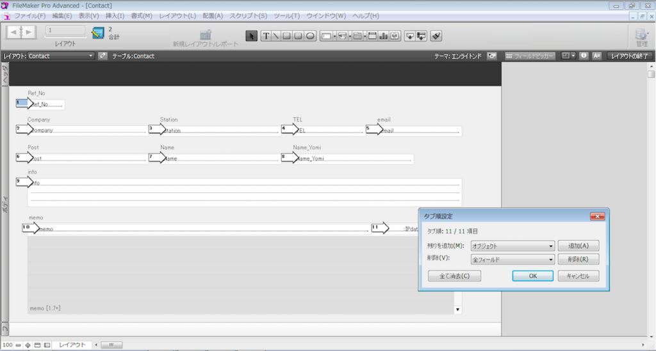Click the edit layout pencil icon

[x=103, y=56]
